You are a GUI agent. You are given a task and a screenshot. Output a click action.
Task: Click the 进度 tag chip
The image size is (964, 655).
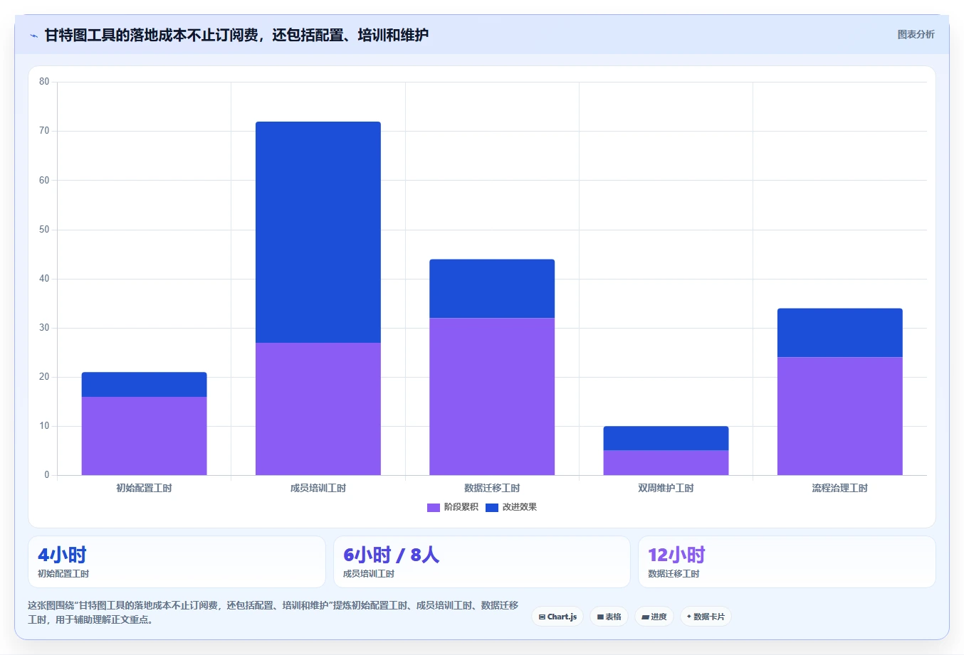click(654, 617)
